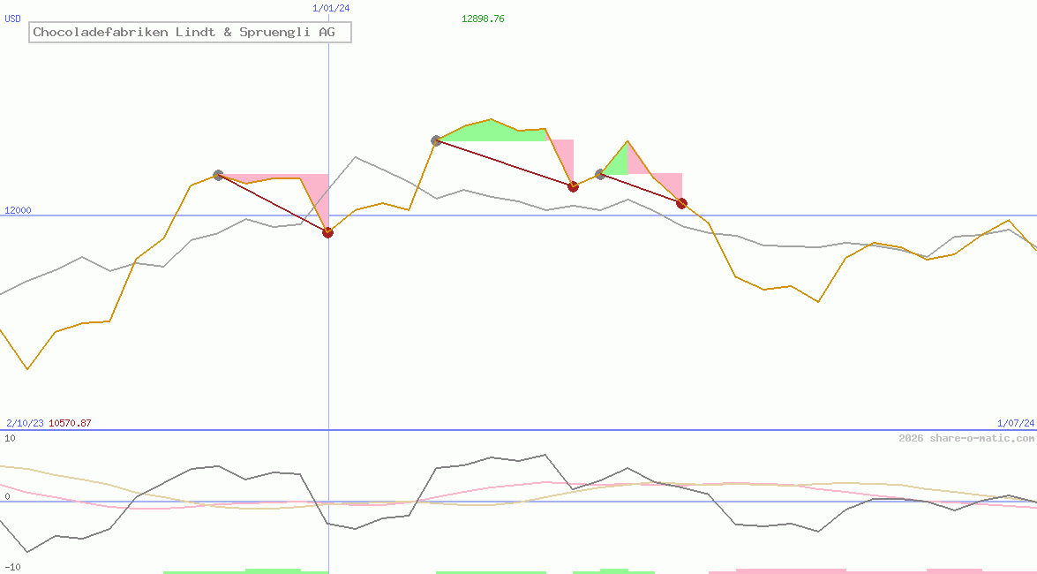Click the 12000 price level label
1037x574 pixels.
18,210
